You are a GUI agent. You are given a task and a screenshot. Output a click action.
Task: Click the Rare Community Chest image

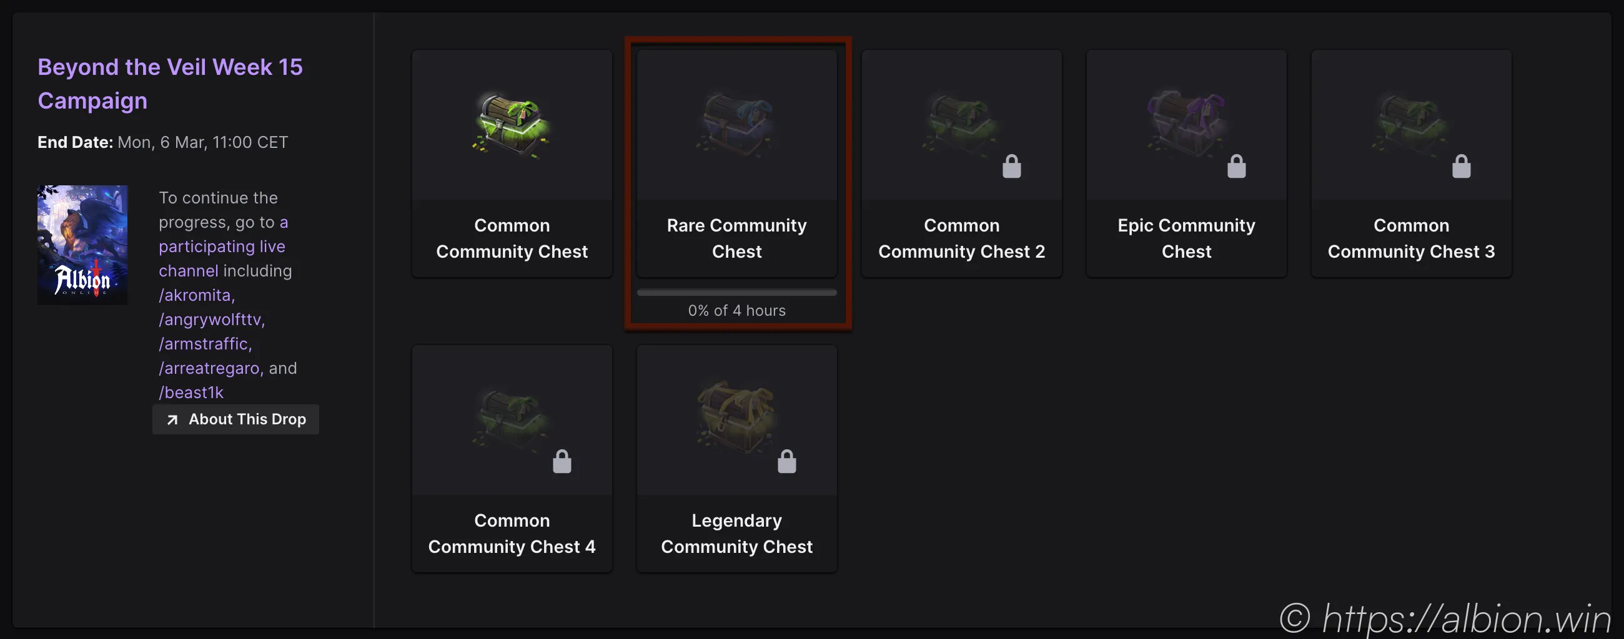coord(736,125)
